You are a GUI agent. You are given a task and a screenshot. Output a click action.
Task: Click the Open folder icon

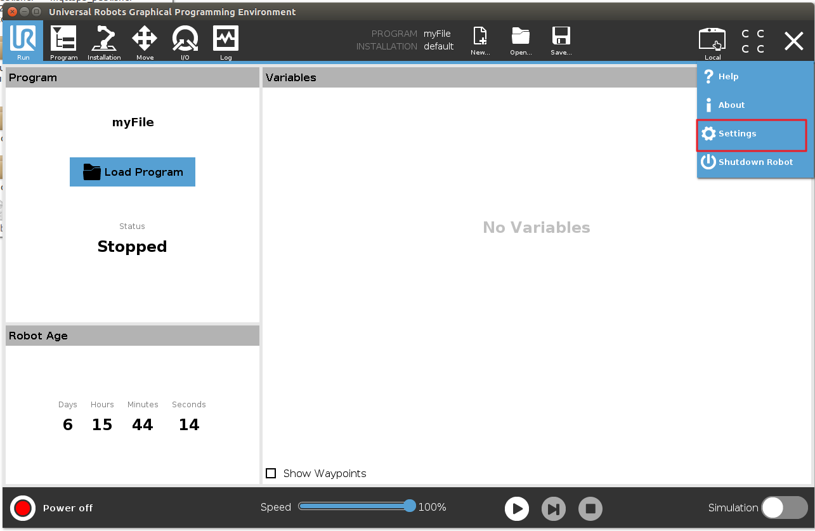[521, 41]
